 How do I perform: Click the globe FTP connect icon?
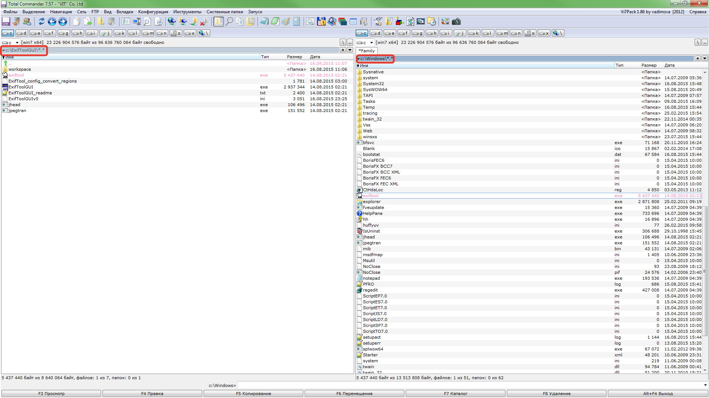pos(172,21)
